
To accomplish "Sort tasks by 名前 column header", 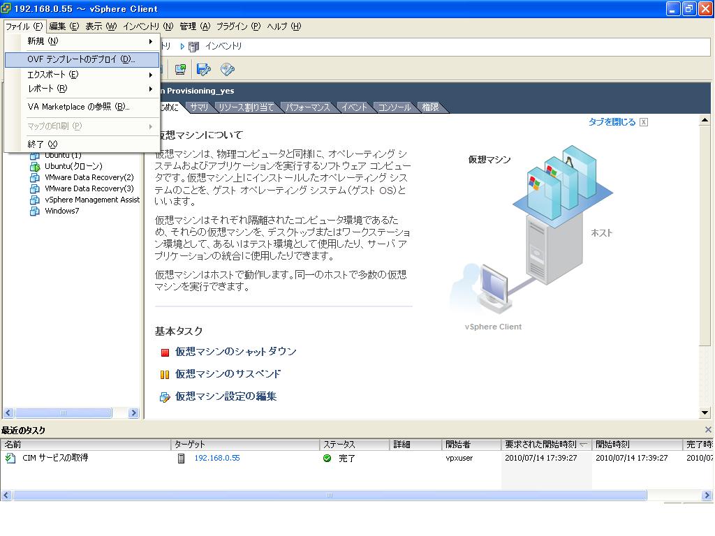I will pos(86,445).
